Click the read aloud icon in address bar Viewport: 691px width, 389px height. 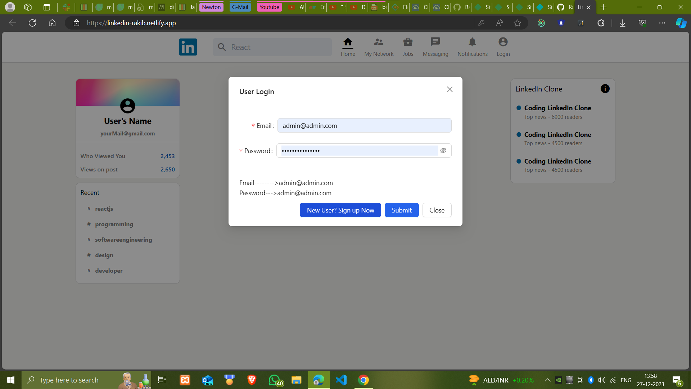(499, 23)
